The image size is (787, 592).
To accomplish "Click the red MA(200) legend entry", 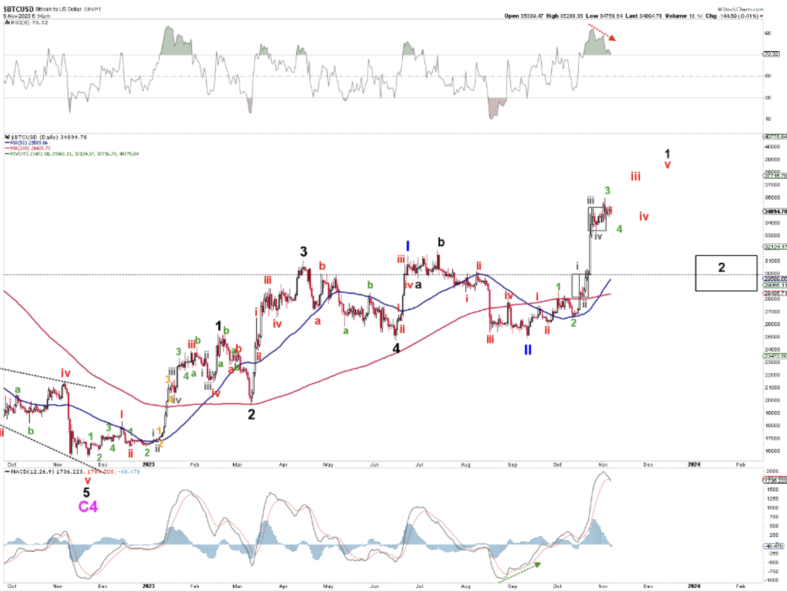I will click(27, 149).
